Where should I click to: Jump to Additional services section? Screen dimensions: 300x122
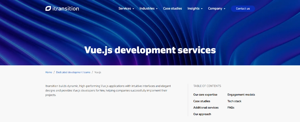(x=206, y=108)
